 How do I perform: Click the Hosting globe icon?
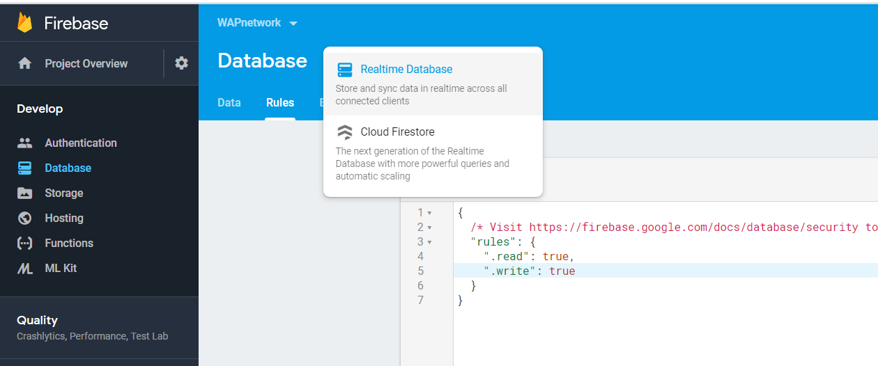tap(25, 218)
